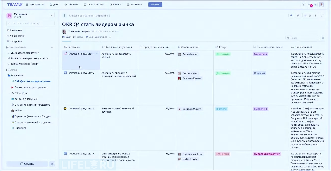This screenshot has height=171, width=331.
Task: Open global search with the magnifier icon
Action: tap(303, 4)
